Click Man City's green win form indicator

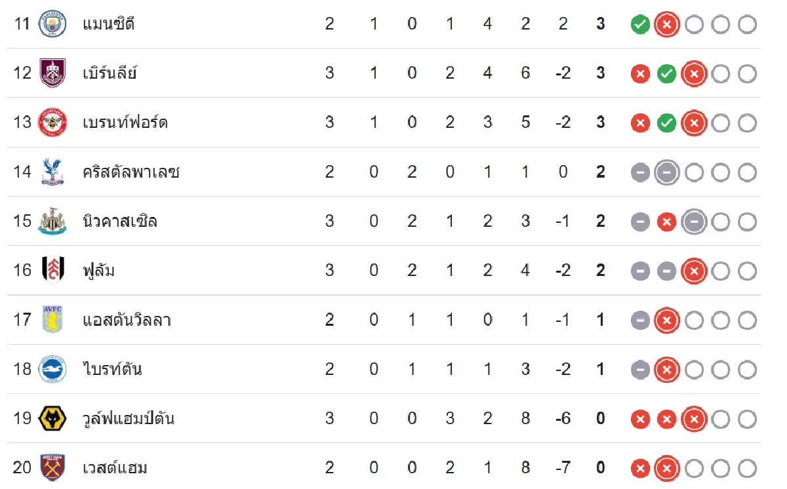click(x=640, y=25)
